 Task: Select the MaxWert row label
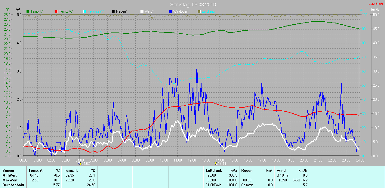[x=10, y=180]
